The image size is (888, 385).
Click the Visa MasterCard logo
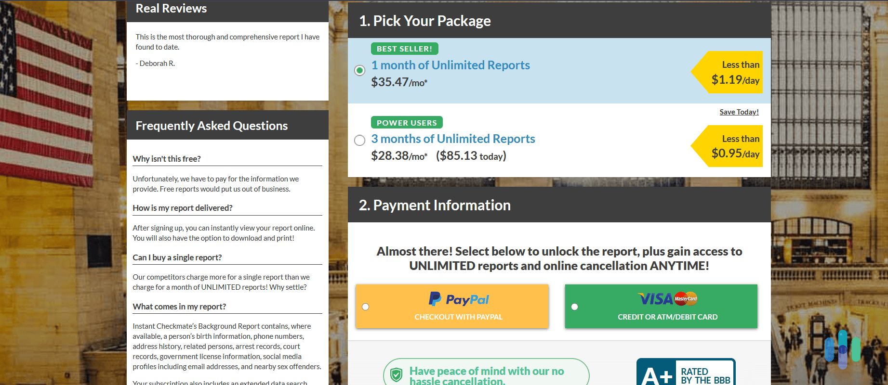pyautogui.click(x=668, y=299)
